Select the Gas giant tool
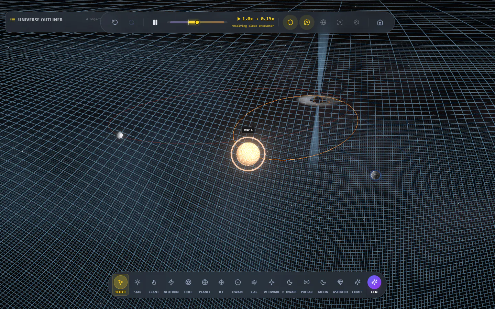Image resolution: width=495 pixels, height=309 pixels. click(254, 285)
